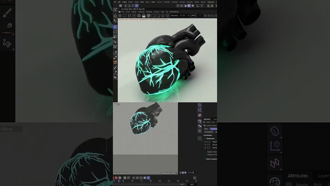The height and width of the screenshot is (186, 330).
Task: Click the coordinate system icon beside Z
Action: [x=137, y=5]
